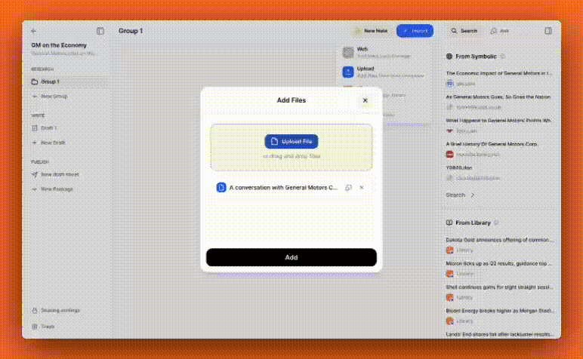
Task: Open Sharing settings
Action: pyautogui.click(x=56, y=311)
